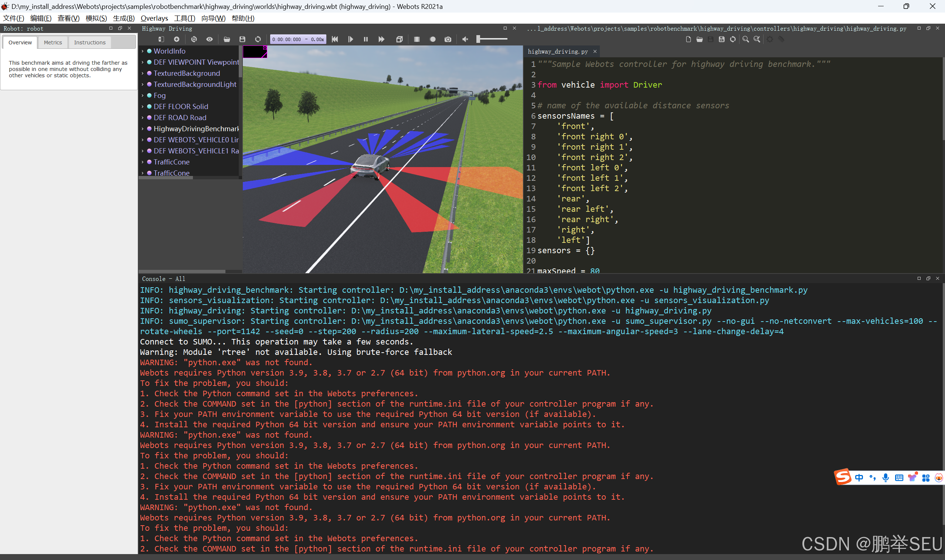945x560 pixels.
Task: Expand the Fog tree node
Action: 143,95
